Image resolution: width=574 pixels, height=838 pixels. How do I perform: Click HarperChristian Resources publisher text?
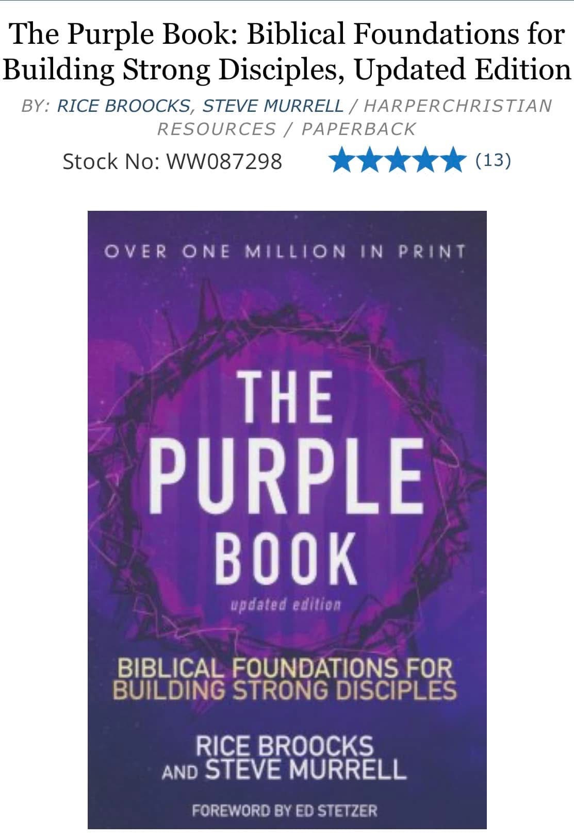click(x=354, y=117)
